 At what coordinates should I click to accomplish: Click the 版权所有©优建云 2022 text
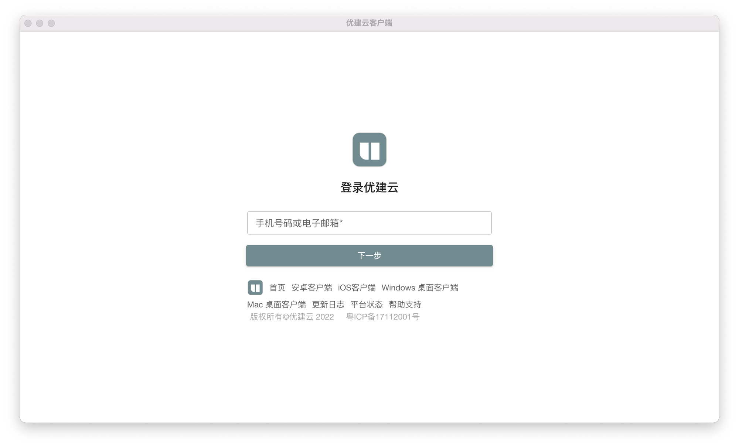point(292,317)
